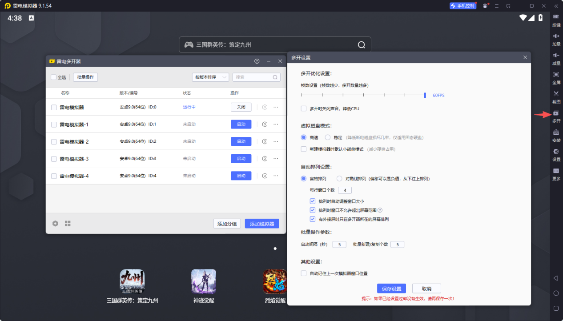
Task: Click the 按键 keyboard mapping icon in sidebar
Action: point(556,17)
